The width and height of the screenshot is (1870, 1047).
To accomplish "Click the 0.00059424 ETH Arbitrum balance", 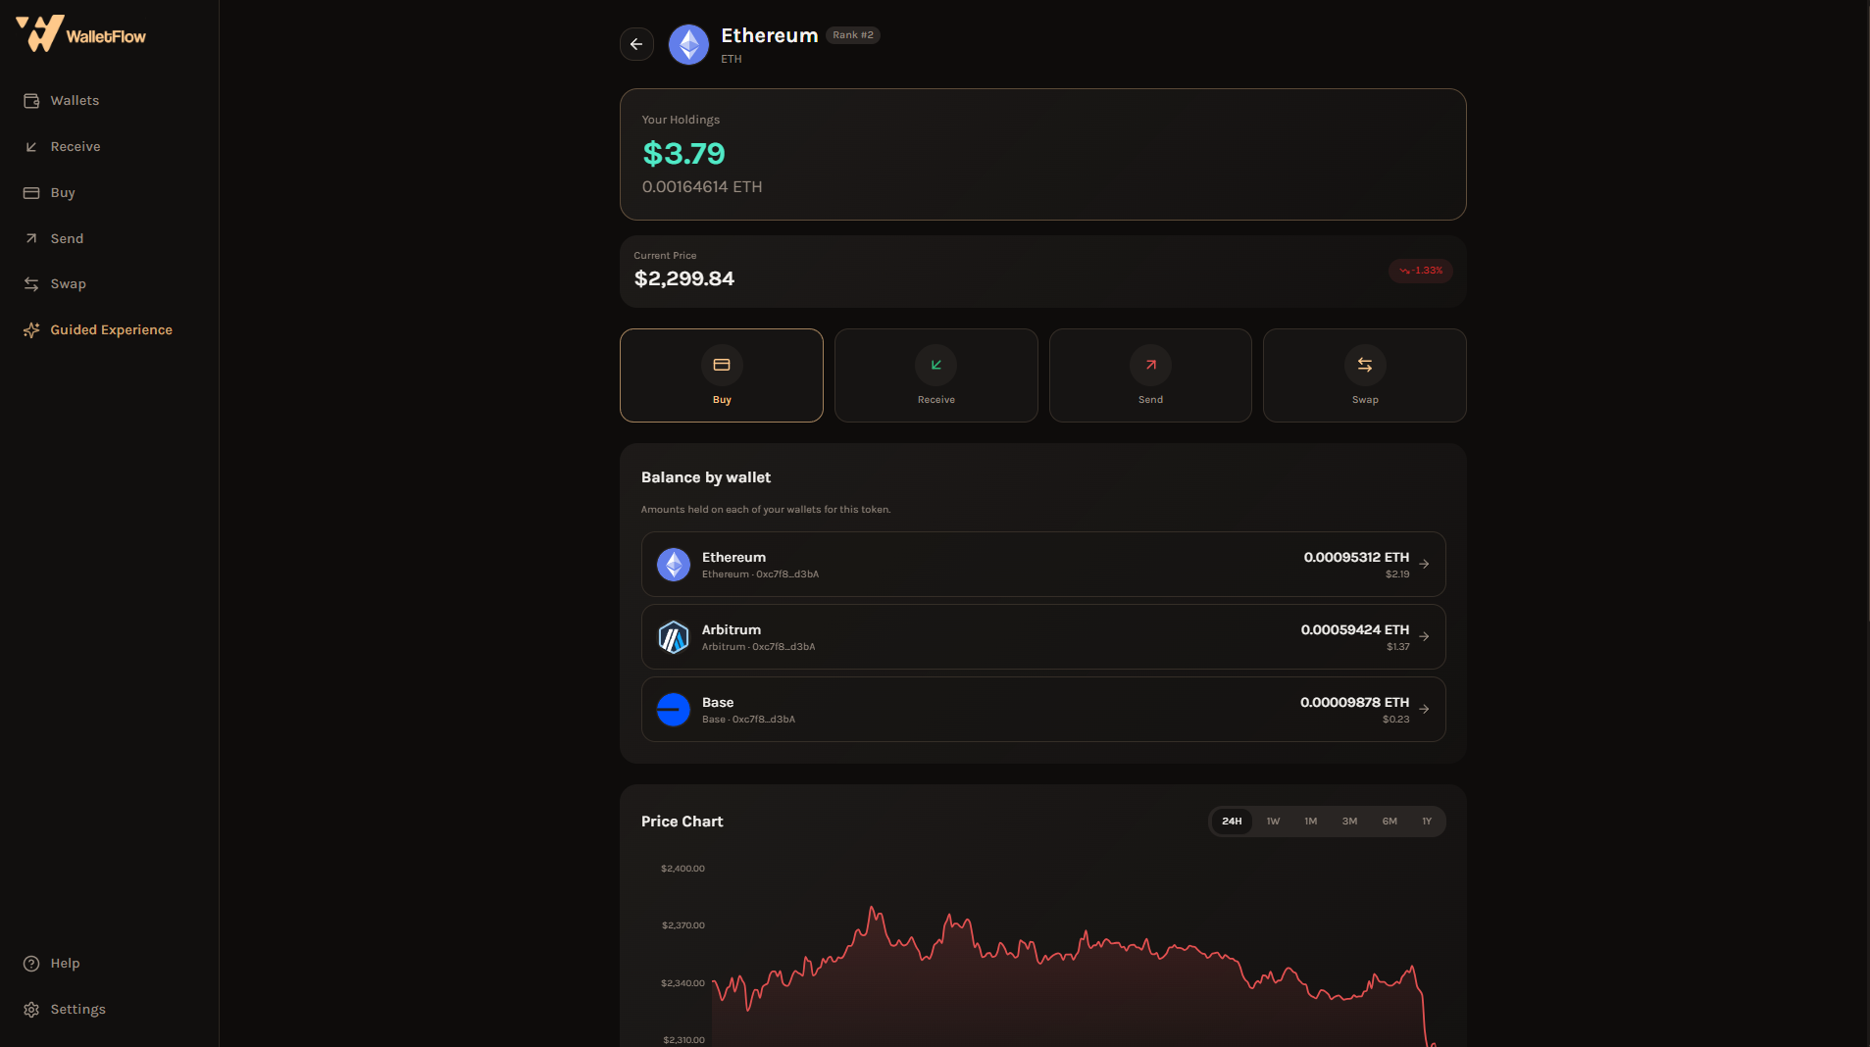I will click(x=1355, y=630).
